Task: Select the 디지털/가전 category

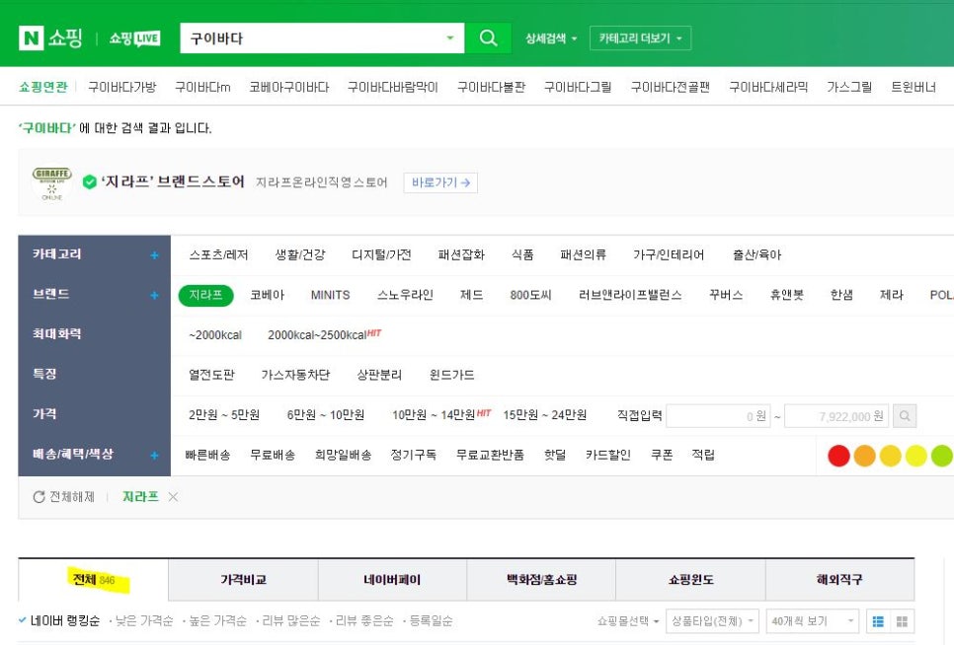Action: (x=381, y=255)
